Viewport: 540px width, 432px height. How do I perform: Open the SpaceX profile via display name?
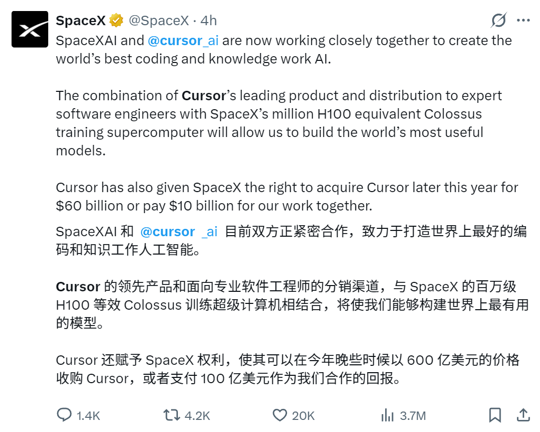tap(80, 20)
